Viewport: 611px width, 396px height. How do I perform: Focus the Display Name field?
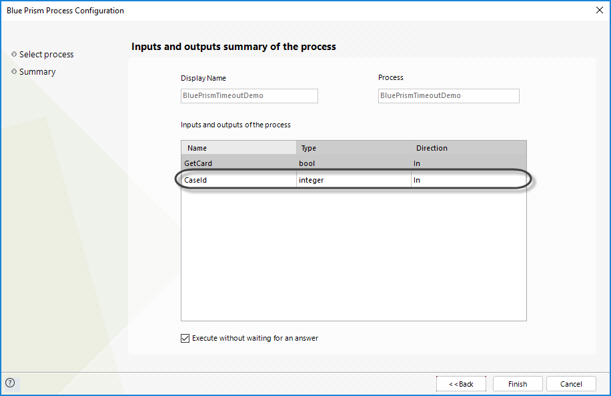coord(249,96)
